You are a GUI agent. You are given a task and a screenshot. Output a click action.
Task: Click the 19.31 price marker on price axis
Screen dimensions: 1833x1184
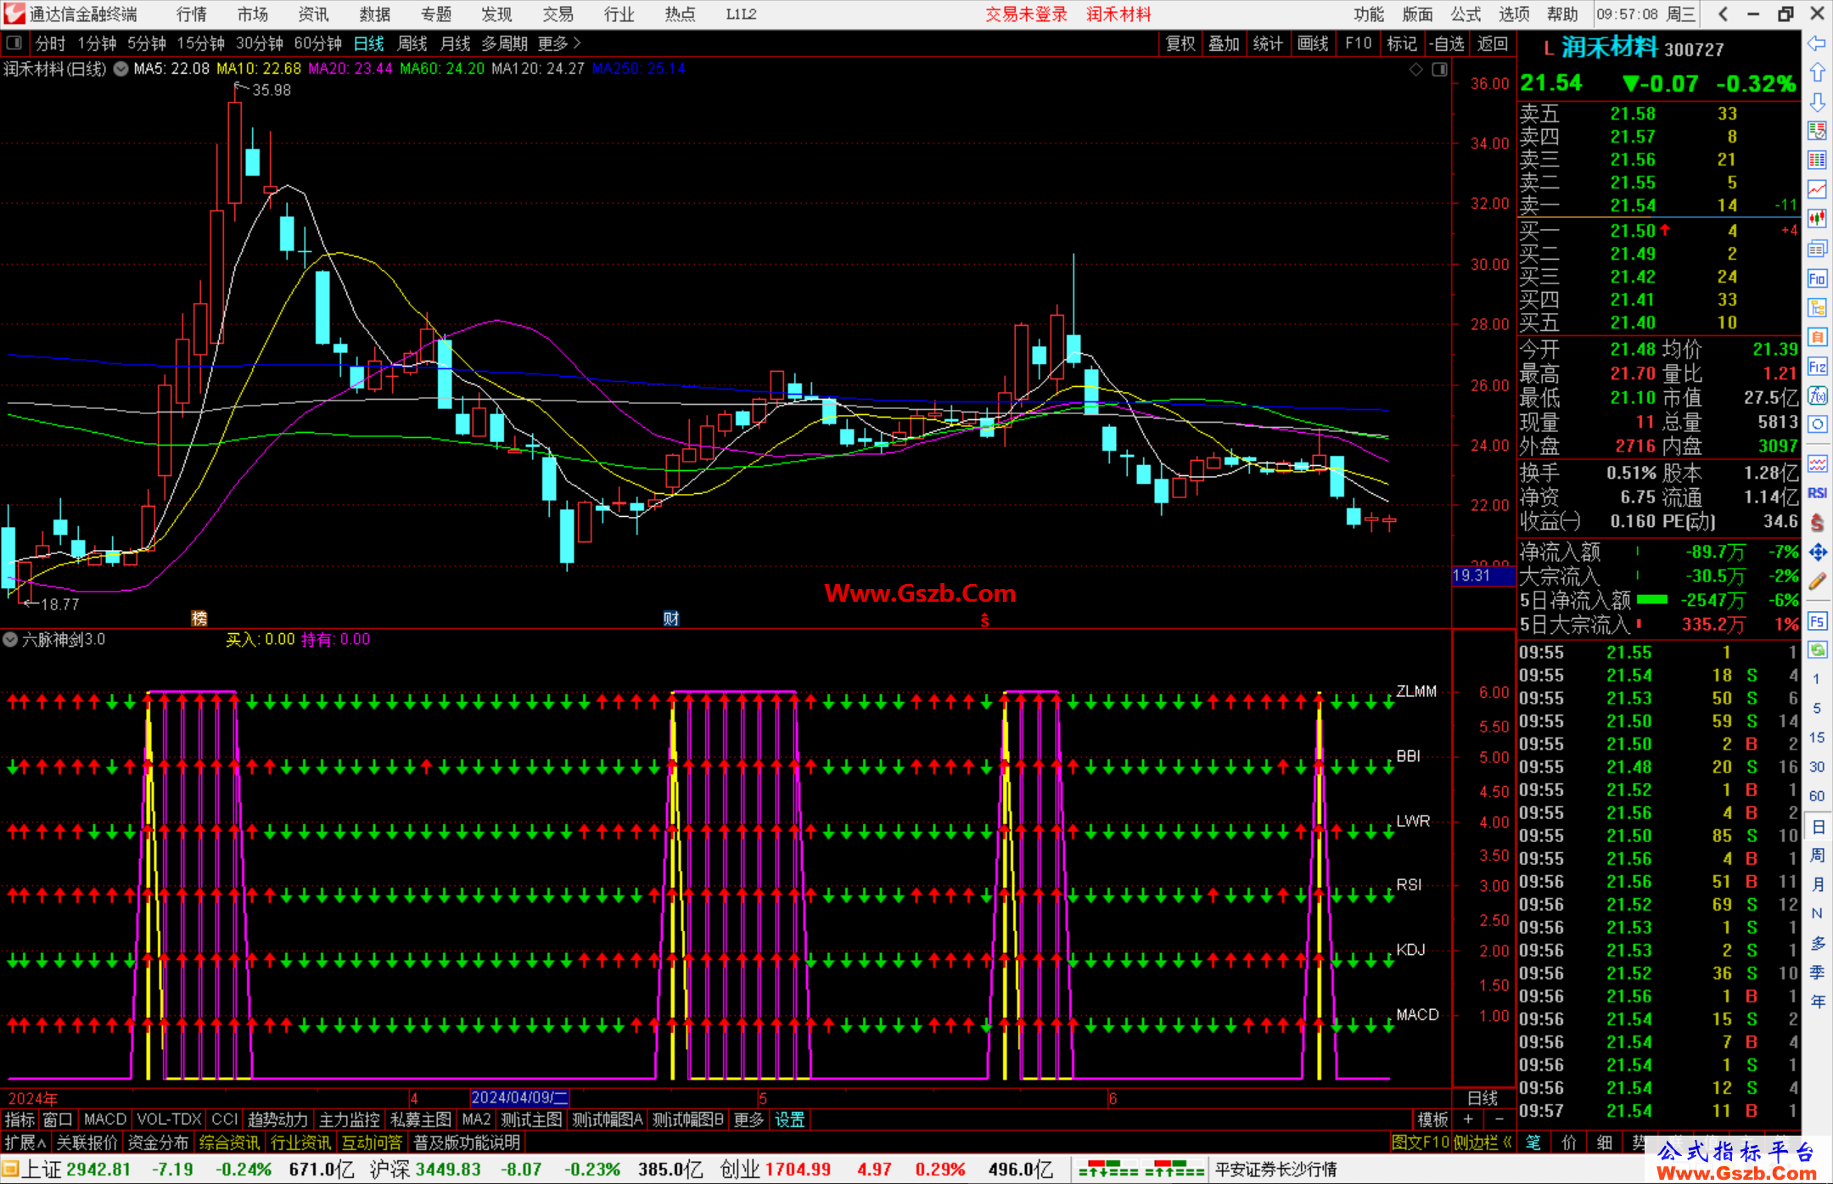(1483, 575)
